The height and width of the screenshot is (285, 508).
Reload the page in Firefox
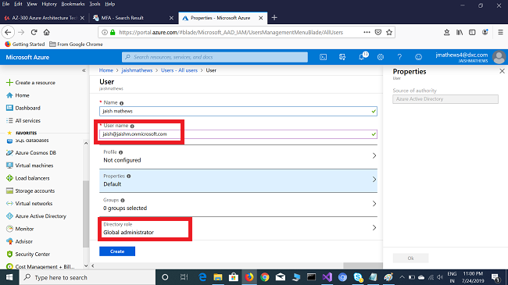pos(34,32)
